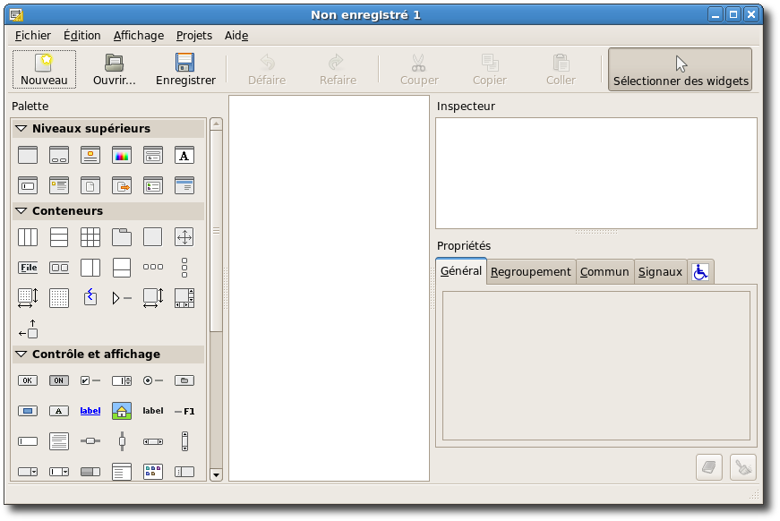This screenshot has width=780, height=521.
Task: Select the Aspect frame container icon
Action: click(x=184, y=237)
